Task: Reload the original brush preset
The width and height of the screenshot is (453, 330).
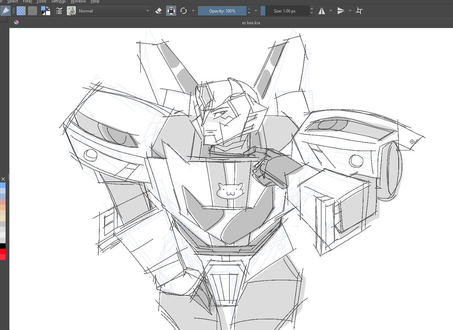Action: [x=183, y=11]
